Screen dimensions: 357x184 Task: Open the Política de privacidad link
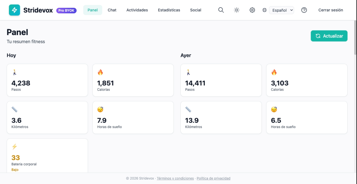click(213, 178)
